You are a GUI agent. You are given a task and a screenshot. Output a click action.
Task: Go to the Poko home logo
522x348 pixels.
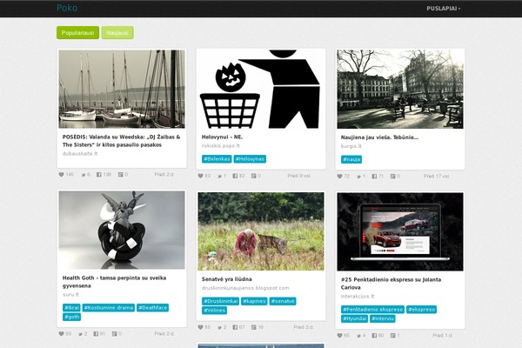pyautogui.click(x=67, y=8)
